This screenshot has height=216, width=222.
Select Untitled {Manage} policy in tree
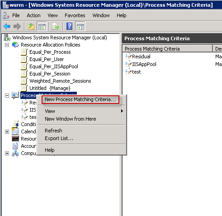point(50,88)
